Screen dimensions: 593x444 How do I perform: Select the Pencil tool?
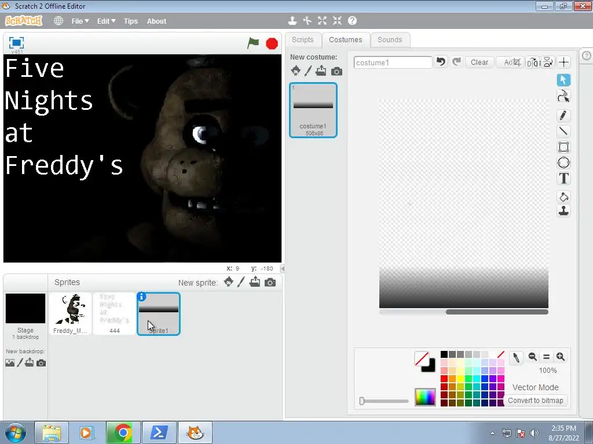coord(563,116)
